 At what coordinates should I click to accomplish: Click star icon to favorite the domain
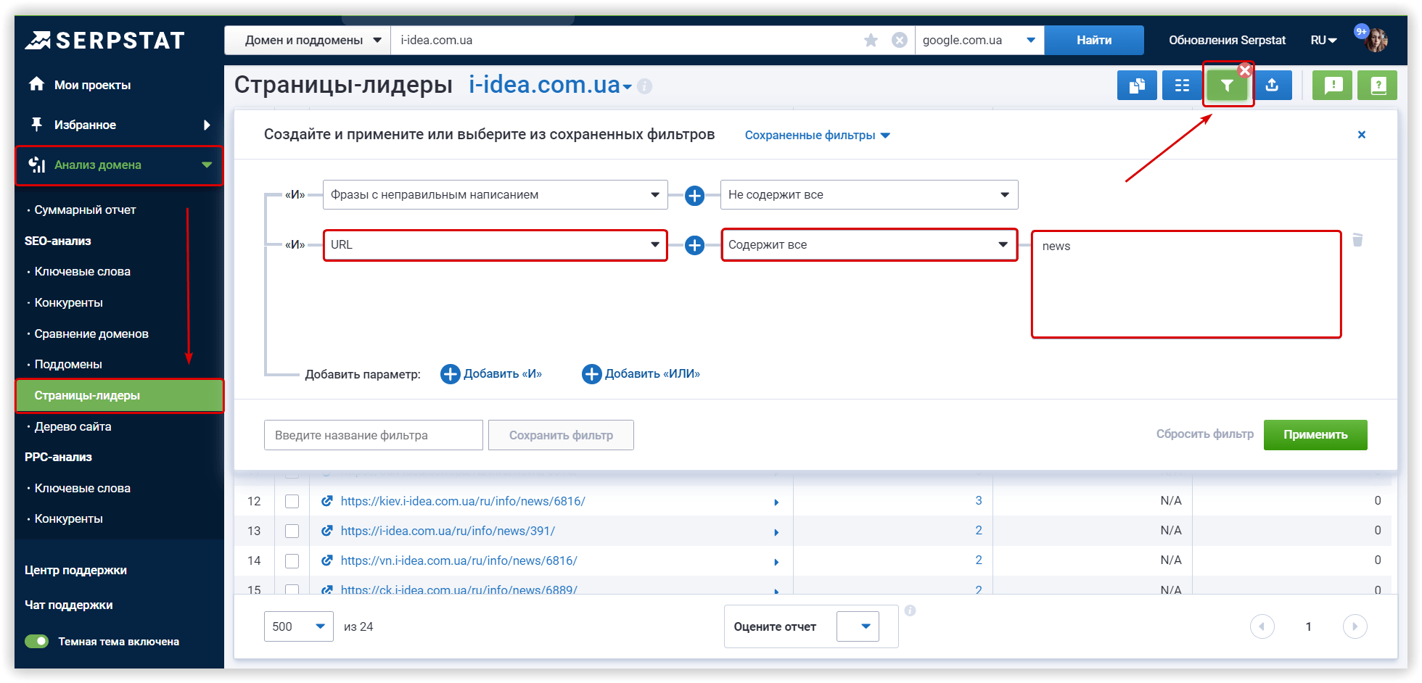point(871,41)
